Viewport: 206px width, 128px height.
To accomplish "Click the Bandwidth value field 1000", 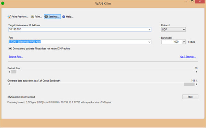I will point(172,42).
